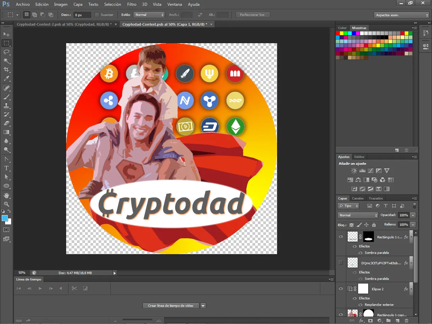The image size is (432, 324).
Task: Open the video timeline type dropdown arrow
Action: (203, 306)
